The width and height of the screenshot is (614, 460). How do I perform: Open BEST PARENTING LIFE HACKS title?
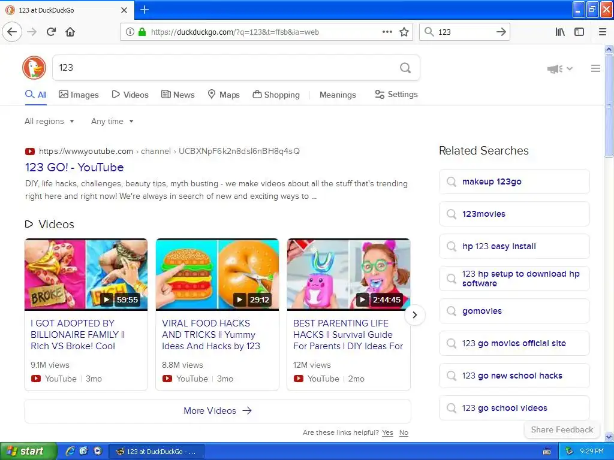click(x=348, y=334)
